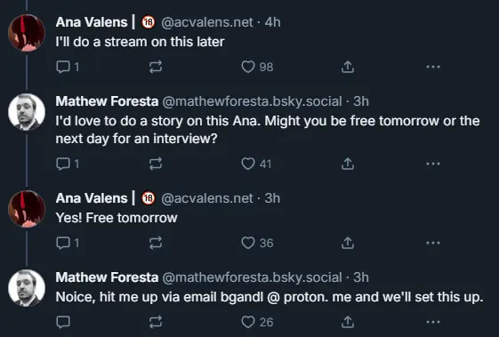Viewport: 499px width, 337px height.
Task: Open more options on 'Free tomorrow' post
Action: tap(433, 243)
